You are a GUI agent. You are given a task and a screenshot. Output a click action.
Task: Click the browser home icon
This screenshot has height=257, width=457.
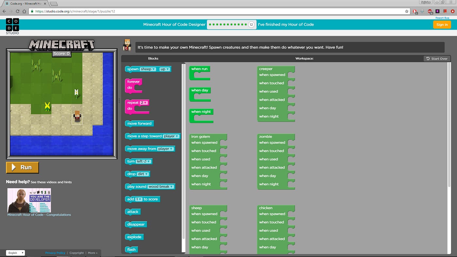[24, 11]
